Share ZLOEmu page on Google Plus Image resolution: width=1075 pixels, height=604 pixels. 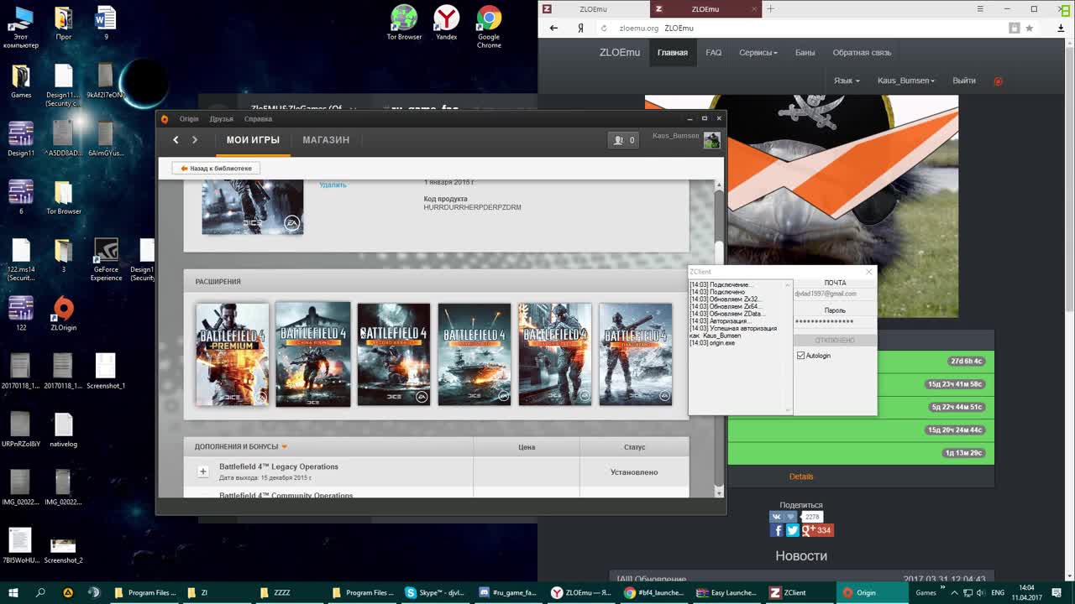pos(817,530)
